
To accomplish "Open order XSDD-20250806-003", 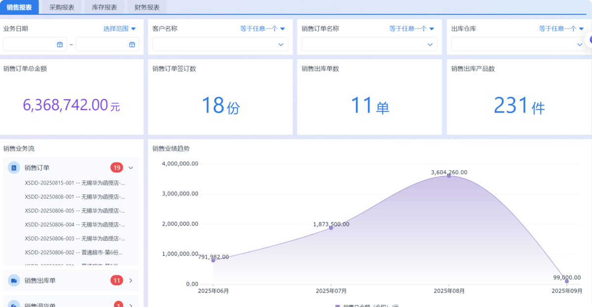I will 75,238.
